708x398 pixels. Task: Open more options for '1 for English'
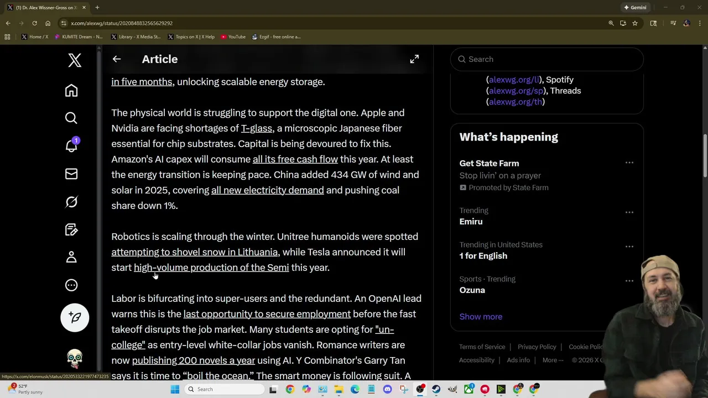629,247
